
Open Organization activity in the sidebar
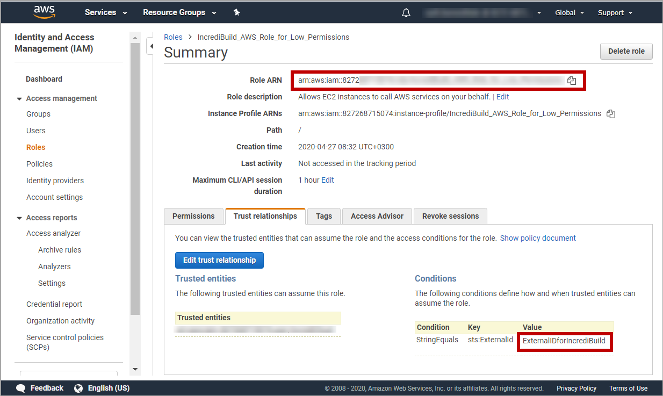tap(61, 321)
